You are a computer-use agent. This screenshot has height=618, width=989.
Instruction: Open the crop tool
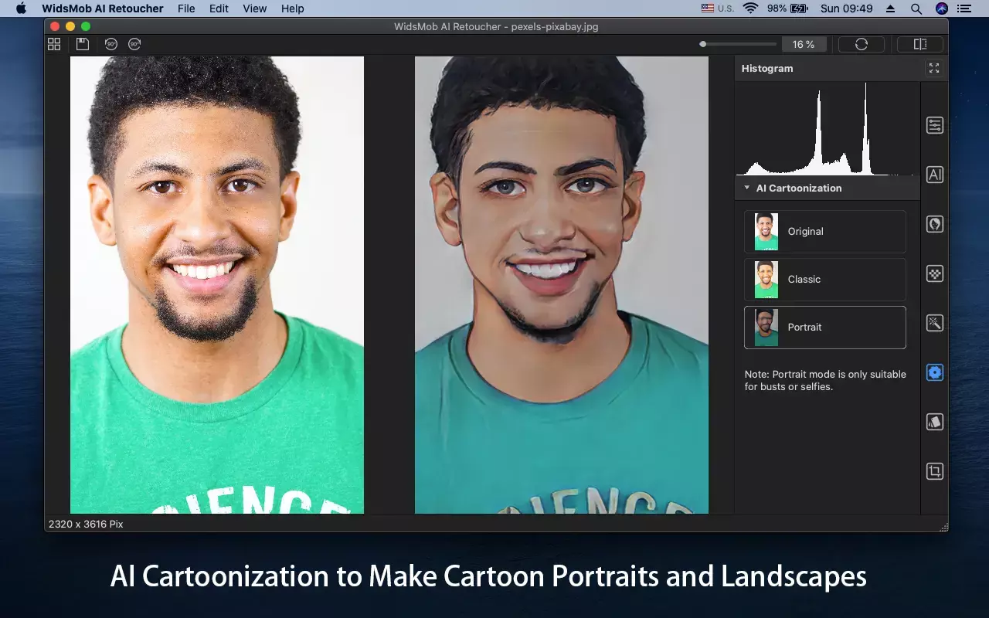pyautogui.click(x=934, y=471)
